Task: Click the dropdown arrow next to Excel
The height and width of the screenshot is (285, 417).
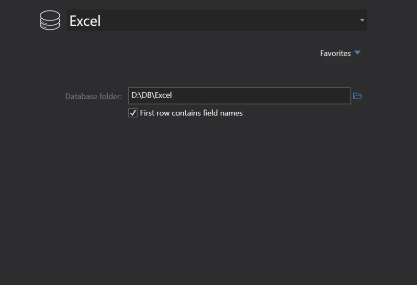Action: (362, 20)
